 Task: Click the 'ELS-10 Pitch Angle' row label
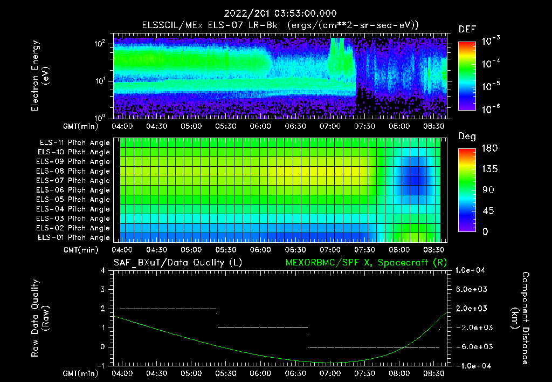click(73, 152)
